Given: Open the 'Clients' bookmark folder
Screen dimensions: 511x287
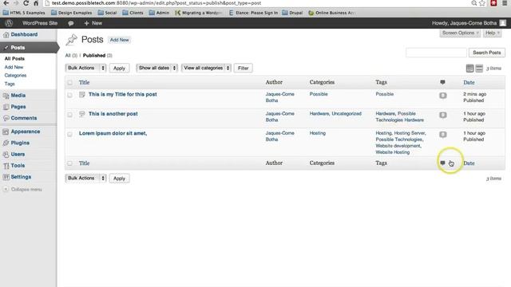Looking at the screenshot, I should click(x=133, y=13).
